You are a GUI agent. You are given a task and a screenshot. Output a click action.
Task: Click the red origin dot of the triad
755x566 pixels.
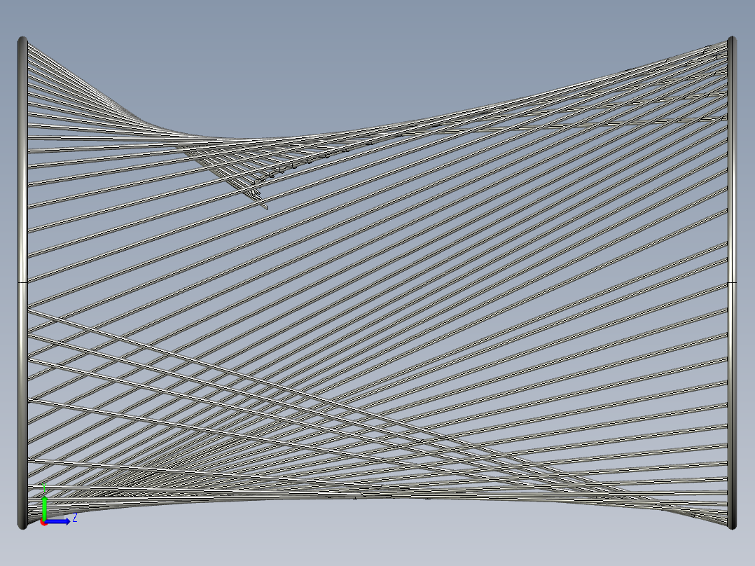[44, 523]
